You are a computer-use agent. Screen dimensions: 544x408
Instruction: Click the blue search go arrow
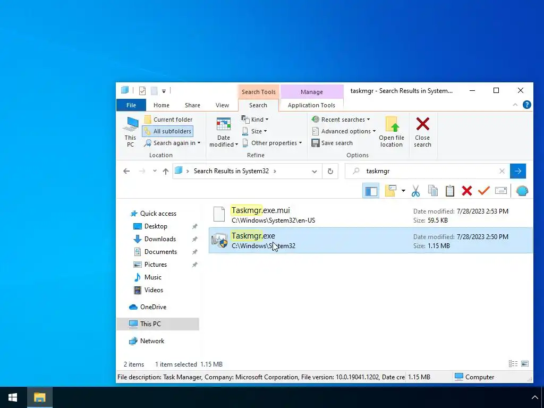(x=518, y=171)
